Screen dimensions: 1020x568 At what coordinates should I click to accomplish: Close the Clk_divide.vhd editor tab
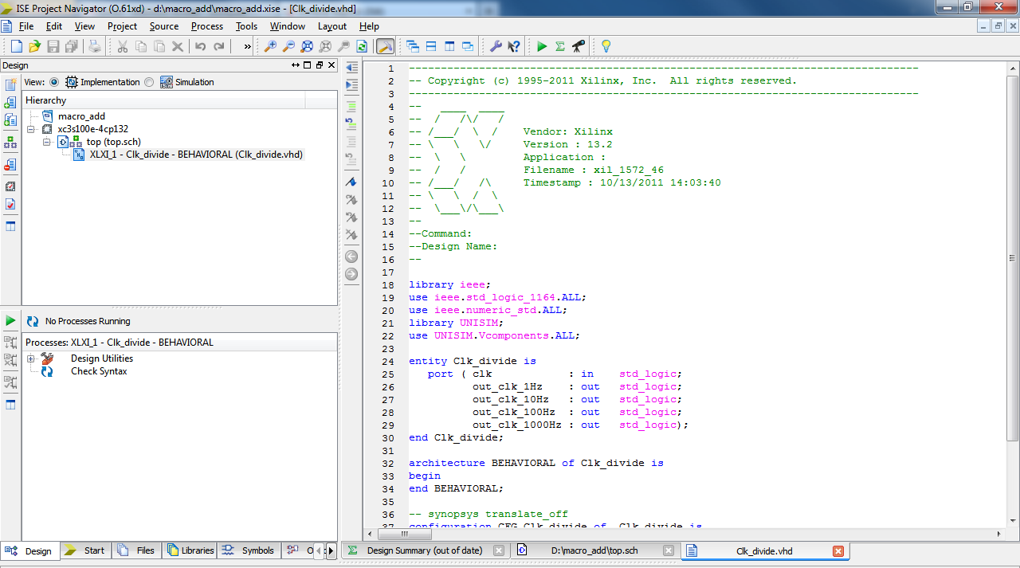tap(838, 550)
